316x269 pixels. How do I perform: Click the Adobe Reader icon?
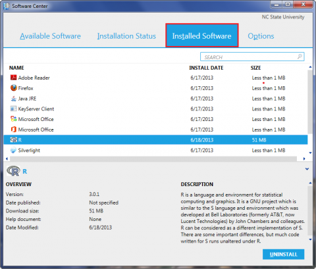(x=13, y=78)
